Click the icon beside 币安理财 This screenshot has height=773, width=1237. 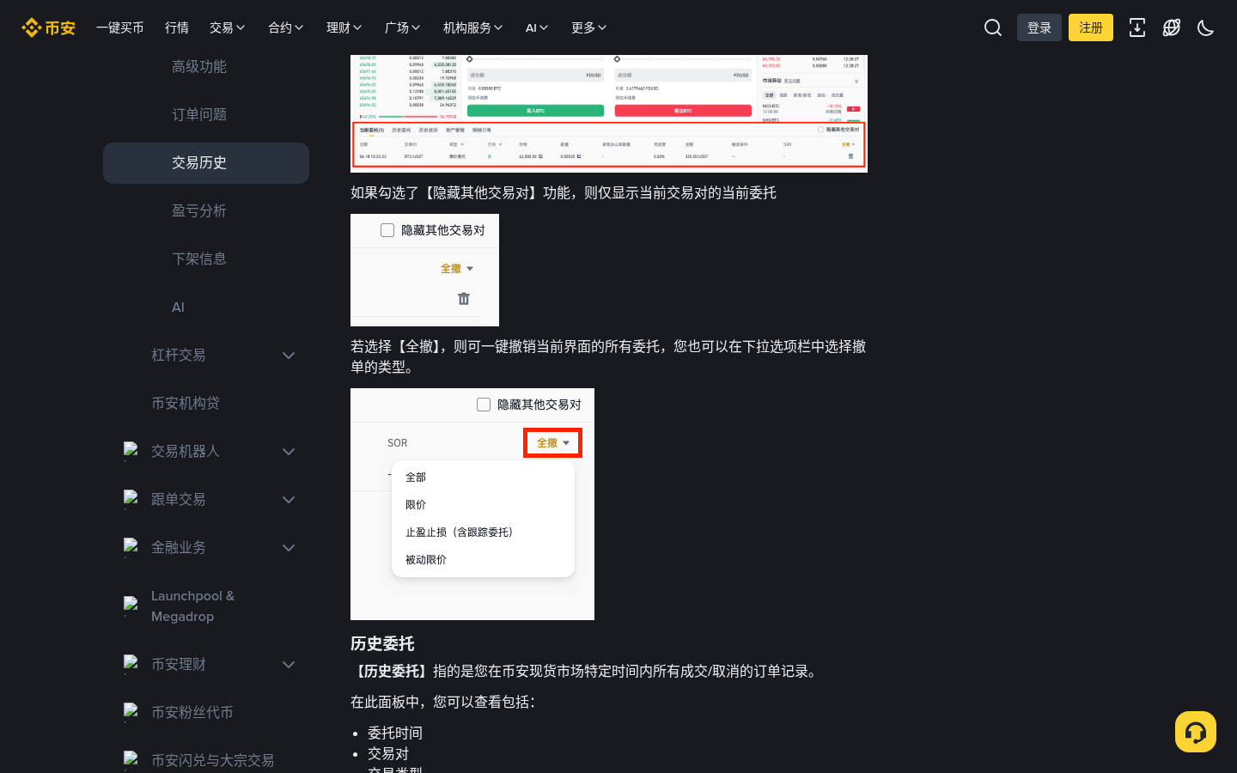pyautogui.click(x=131, y=664)
